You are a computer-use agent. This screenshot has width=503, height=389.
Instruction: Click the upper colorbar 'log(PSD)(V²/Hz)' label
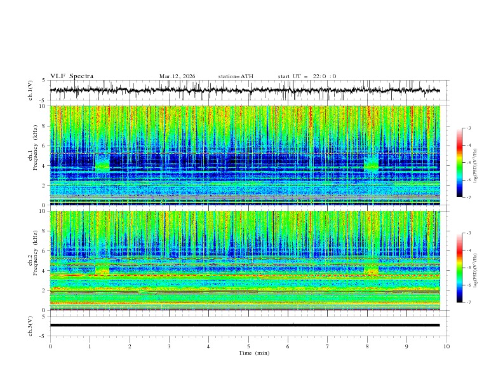click(475, 166)
